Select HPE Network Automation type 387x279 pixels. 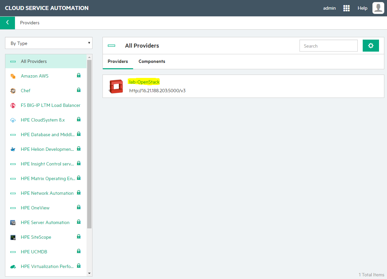click(x=47, y=193)
